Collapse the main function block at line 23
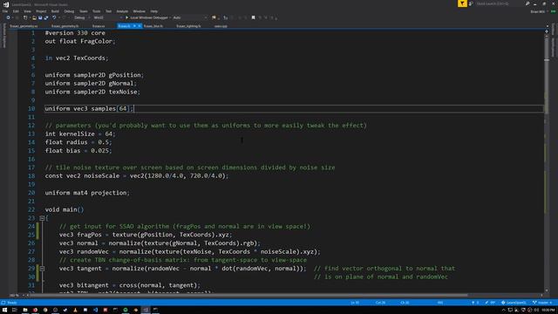558x314 pixels. (x=42, y=218)
